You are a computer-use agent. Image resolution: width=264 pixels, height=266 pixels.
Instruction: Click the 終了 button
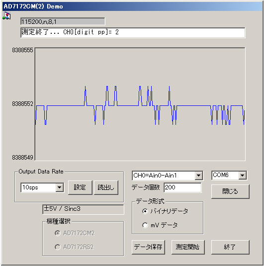point(230,247)
